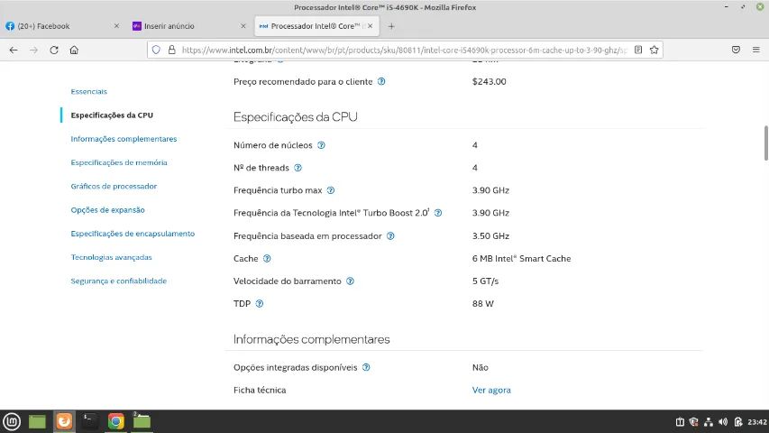769x433 pixels.
Task: Jump to Essenciais section
Action: pos(88,92)
